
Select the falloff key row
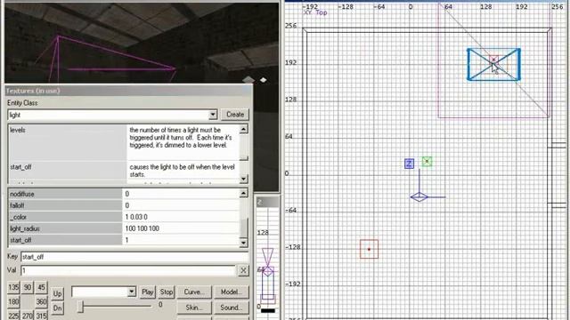124,205
